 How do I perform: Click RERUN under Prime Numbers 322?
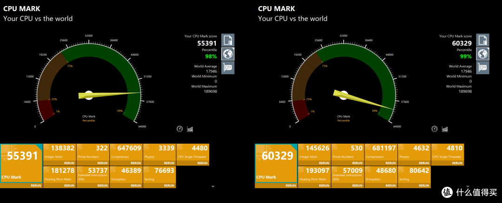(102, 163)
